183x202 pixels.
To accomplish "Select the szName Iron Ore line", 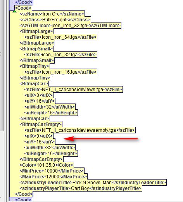I will [52, 14].
